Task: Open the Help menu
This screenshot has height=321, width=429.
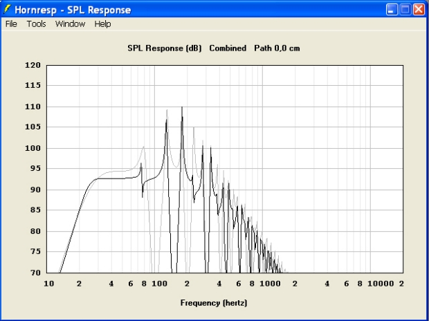Action: click(102, 24)
